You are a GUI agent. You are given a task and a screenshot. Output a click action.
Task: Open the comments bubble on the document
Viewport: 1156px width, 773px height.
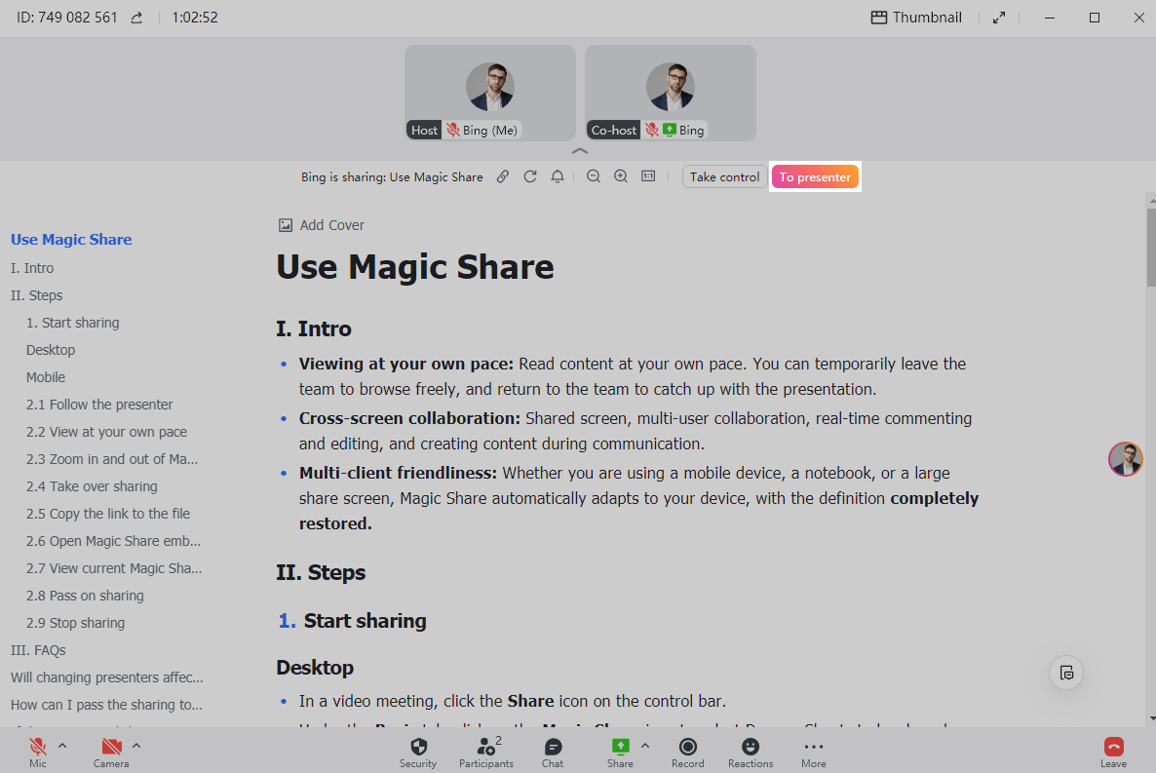point(1065,673)
